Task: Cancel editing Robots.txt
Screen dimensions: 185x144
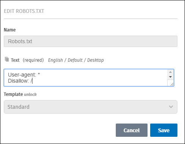Action: (132, 130)
